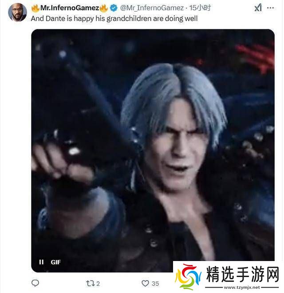Open the www.tzymjx.net watermark URL

[x=242, y=287]
